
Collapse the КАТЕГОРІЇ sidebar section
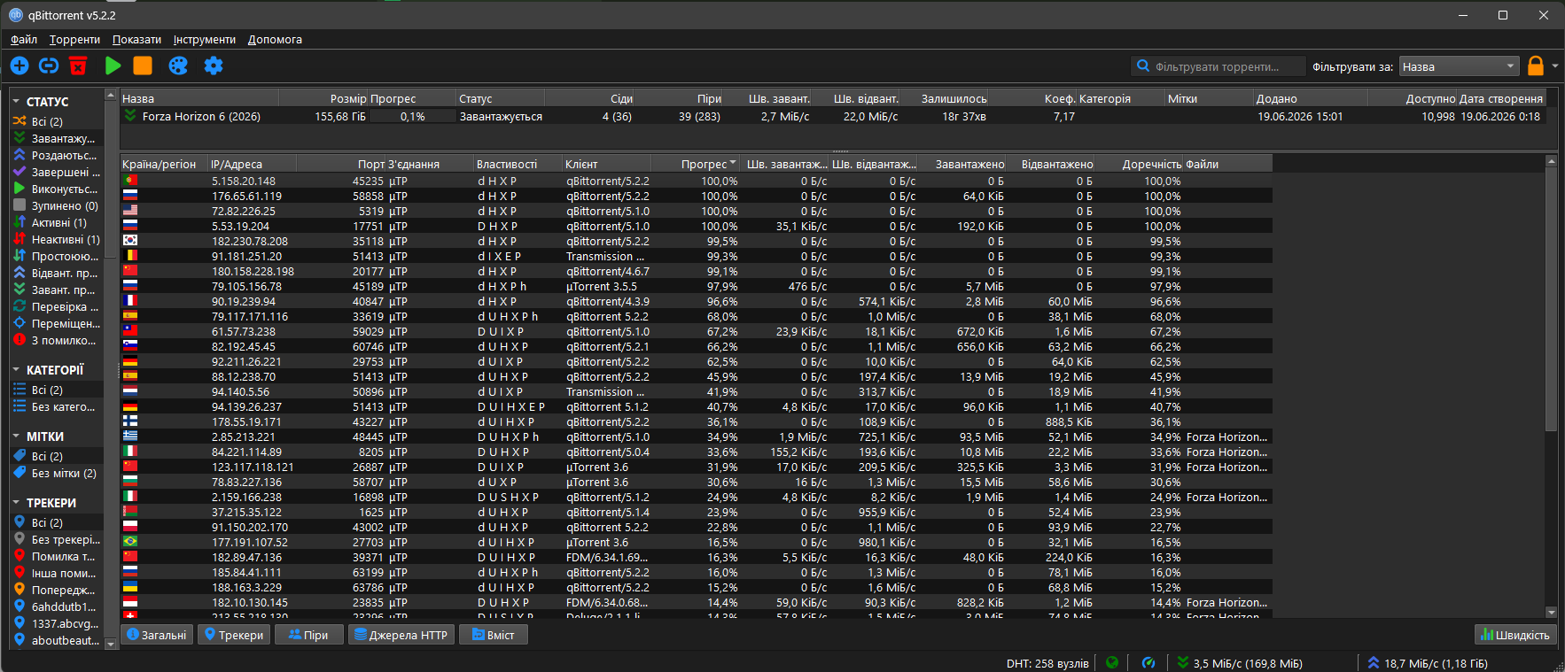click(17, 370)
